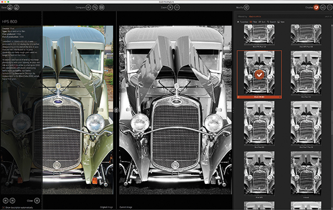333x210 pixels.
Task: Toggle Show description automatically checkbox
Action: 3,207
